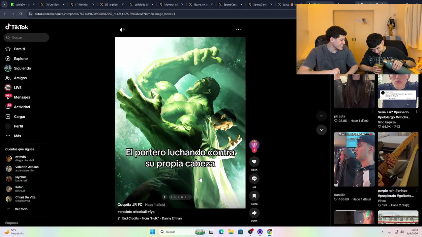Open options for the frankillo video

click(x=373, y=190)
